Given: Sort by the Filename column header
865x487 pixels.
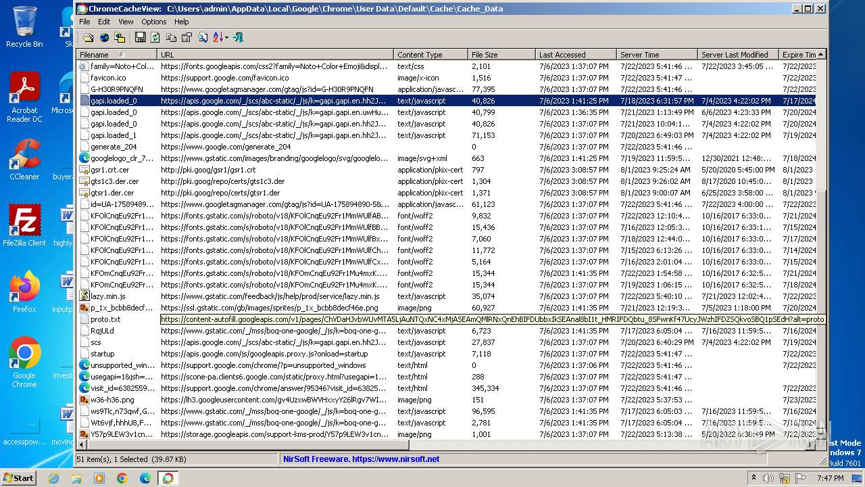Looking at the screenshot, I should [117, 55].
